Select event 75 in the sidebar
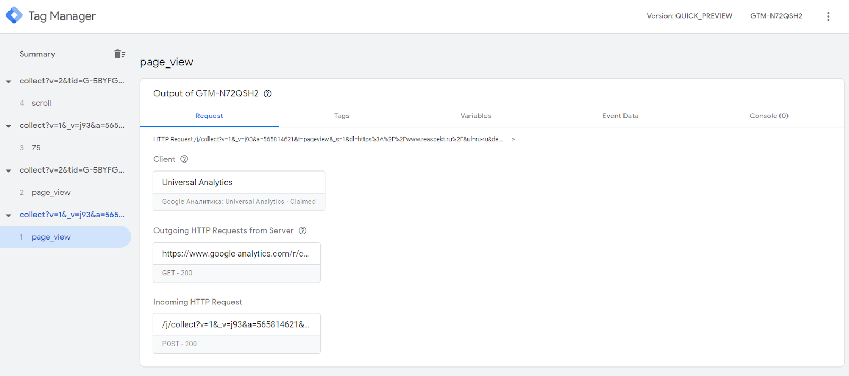849x376 pixels. tap(36, 148)
